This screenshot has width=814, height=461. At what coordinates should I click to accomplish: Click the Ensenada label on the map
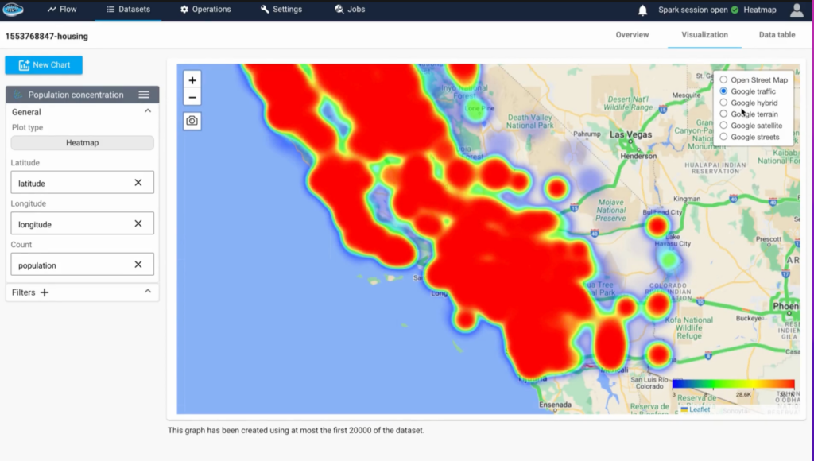coord(556,405)
